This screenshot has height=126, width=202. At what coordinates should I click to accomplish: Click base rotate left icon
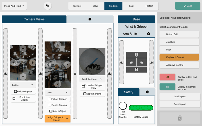coord(131,62)
